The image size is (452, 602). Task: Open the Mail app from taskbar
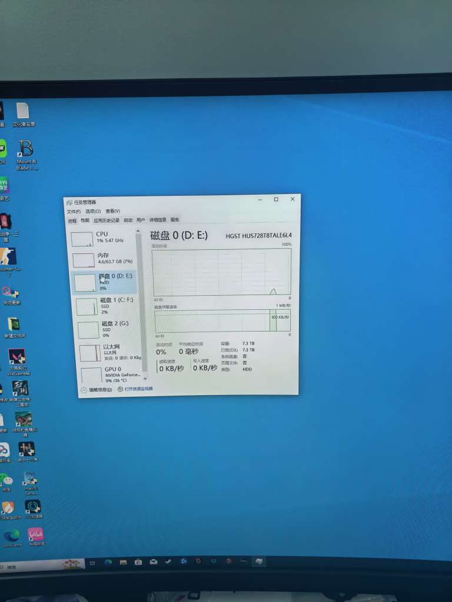154,562
